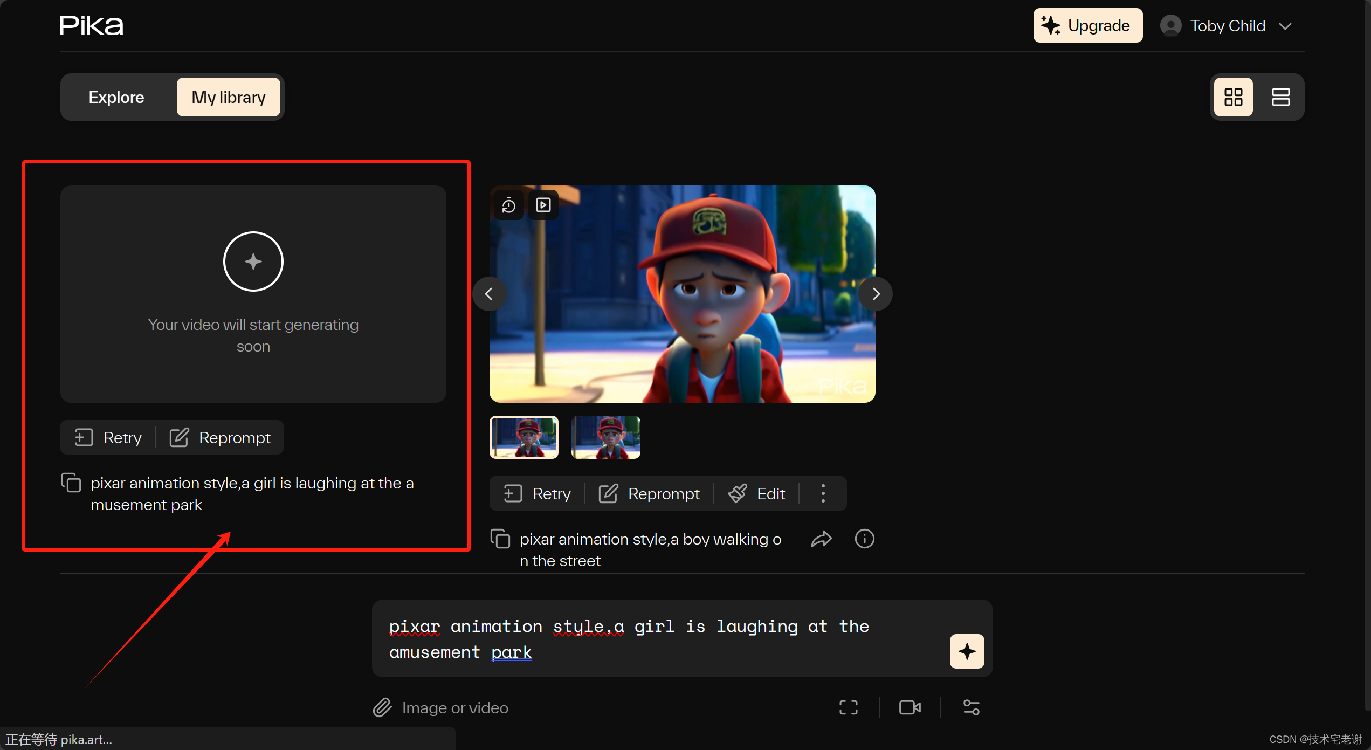Play the boy in red cap video
The height and width of the screenshot is (750, 1371).
point(683,294)
